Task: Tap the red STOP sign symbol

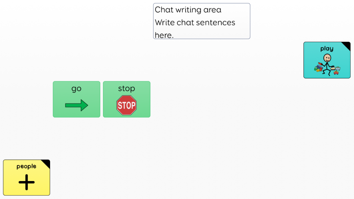Action: 127,105
